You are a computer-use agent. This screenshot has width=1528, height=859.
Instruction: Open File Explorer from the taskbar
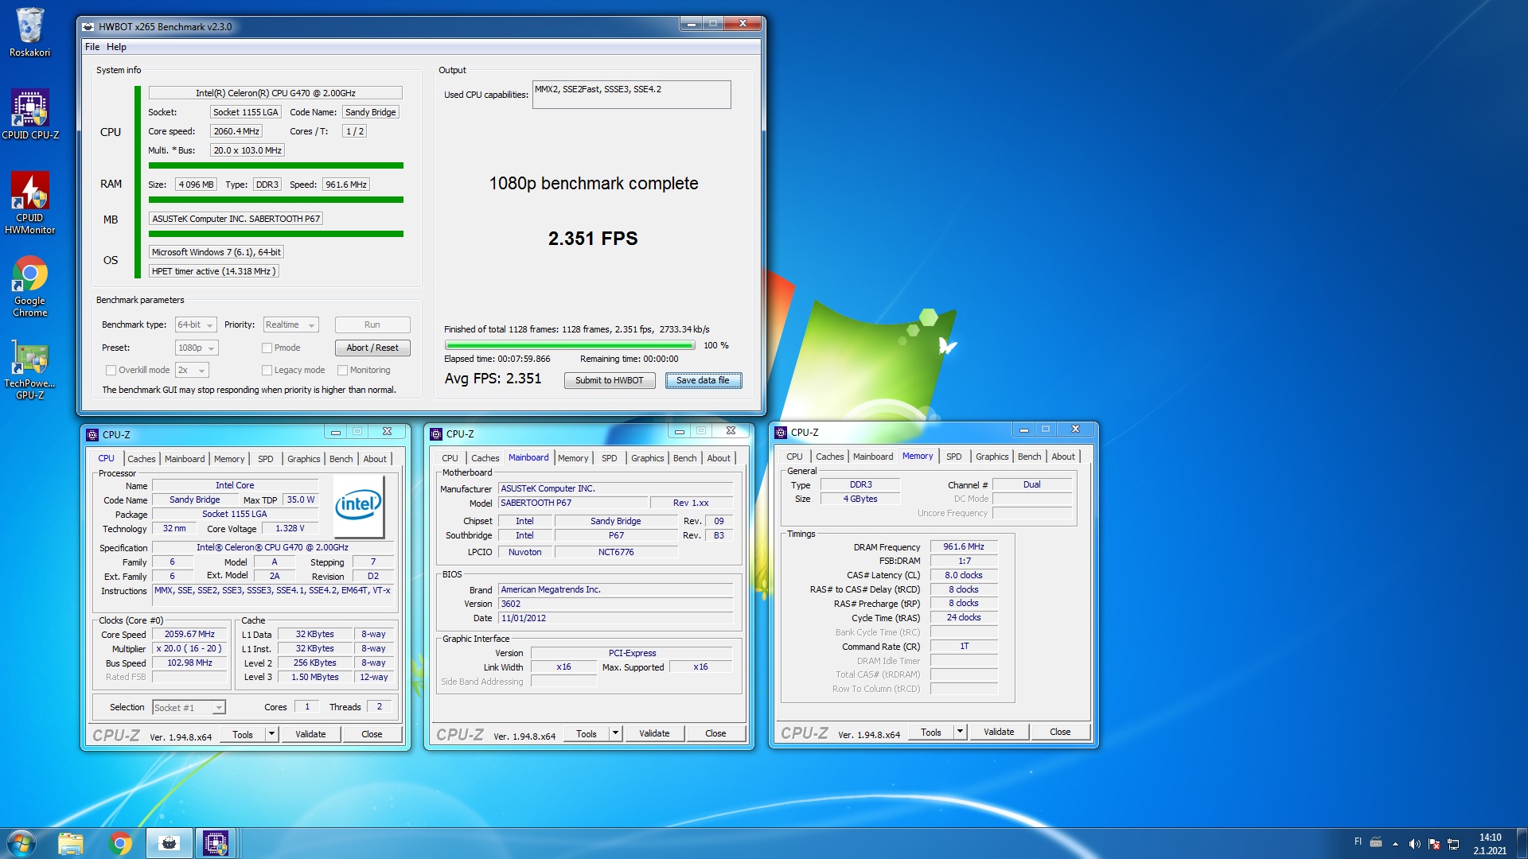(70, 843)
